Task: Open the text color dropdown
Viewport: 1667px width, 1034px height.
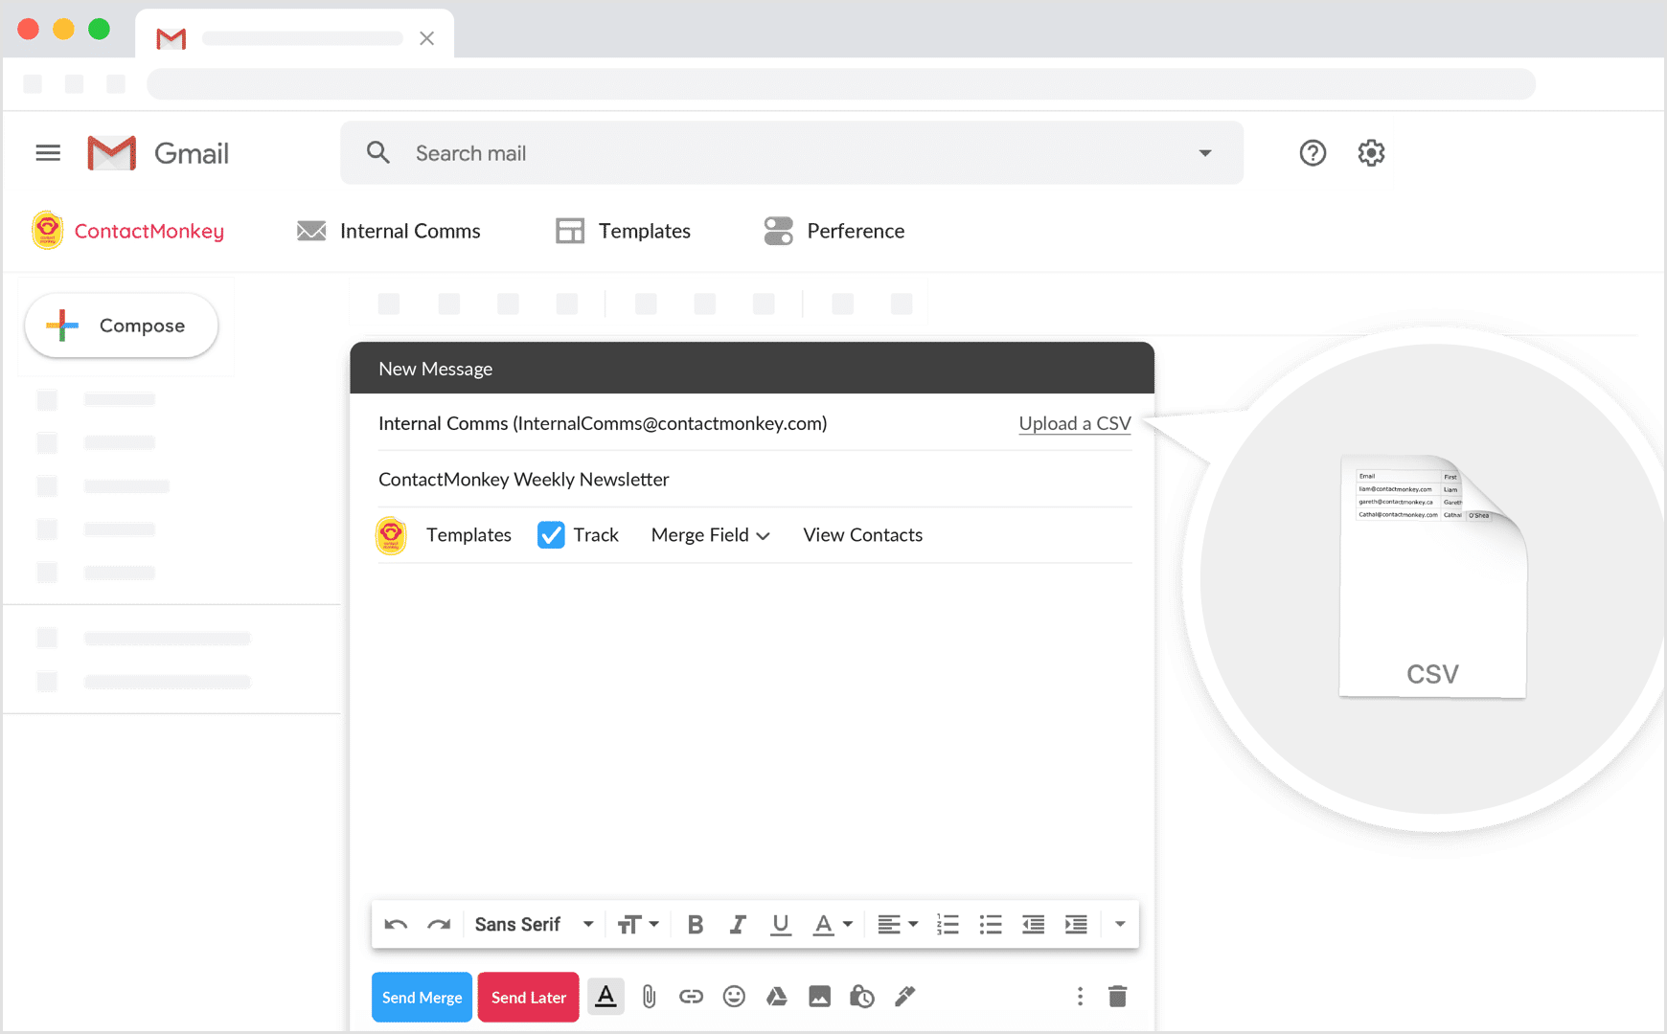Action: pyautogui.click(x=833, y=924)
